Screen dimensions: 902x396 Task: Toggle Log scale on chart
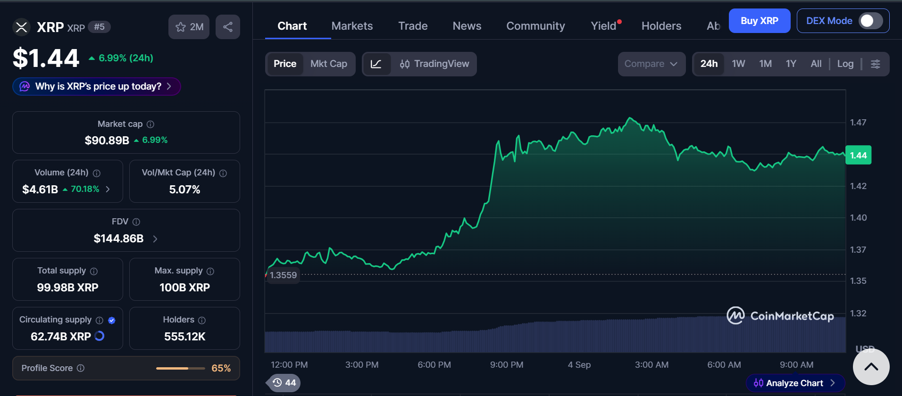[x=845, y=64]
